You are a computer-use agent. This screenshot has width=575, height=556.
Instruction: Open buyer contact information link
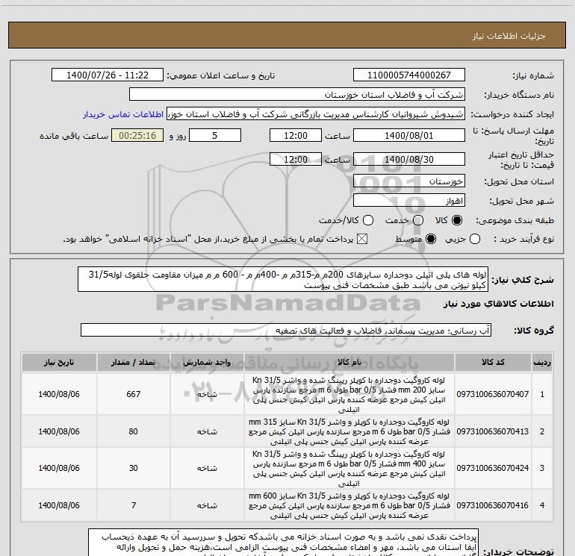123,114
